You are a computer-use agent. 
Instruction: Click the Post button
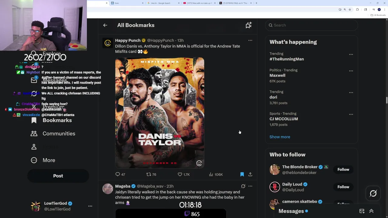point(58,176)
